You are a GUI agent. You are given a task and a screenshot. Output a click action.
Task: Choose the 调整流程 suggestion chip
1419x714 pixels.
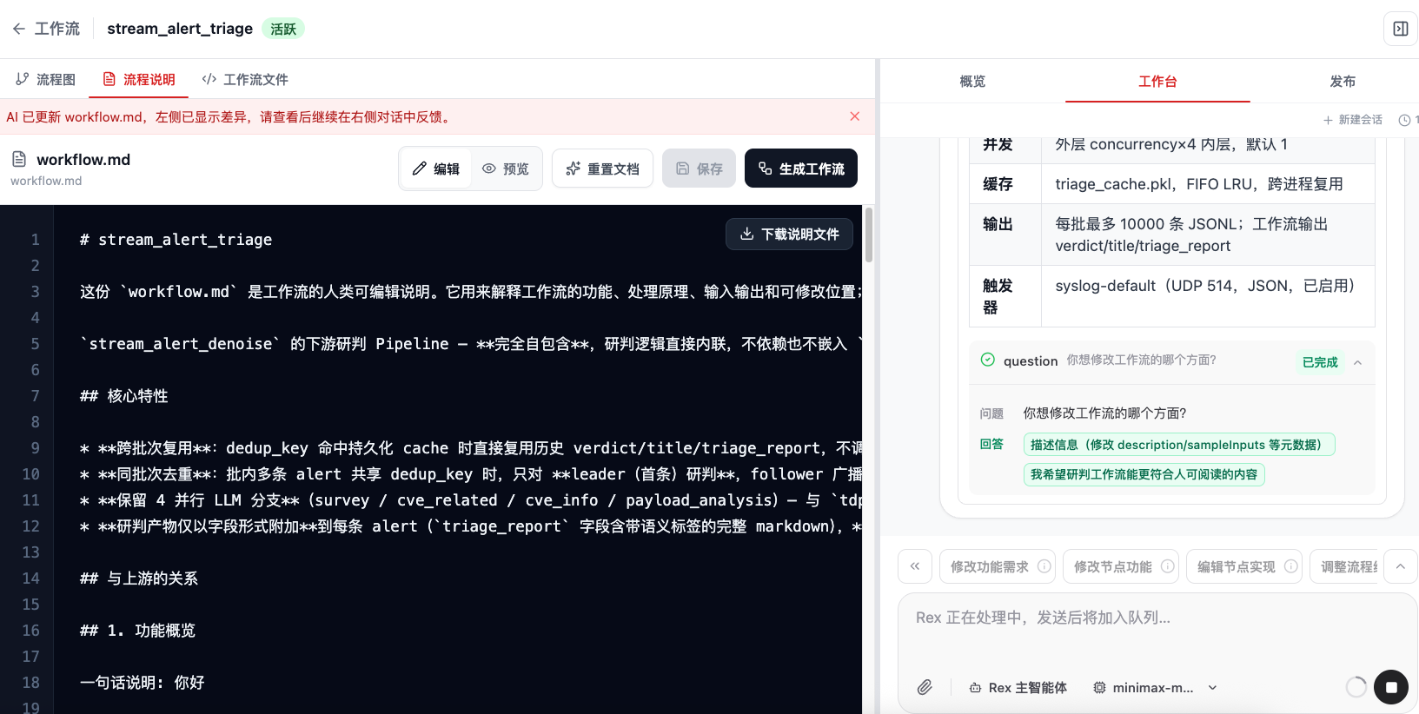click(1344, 566)
